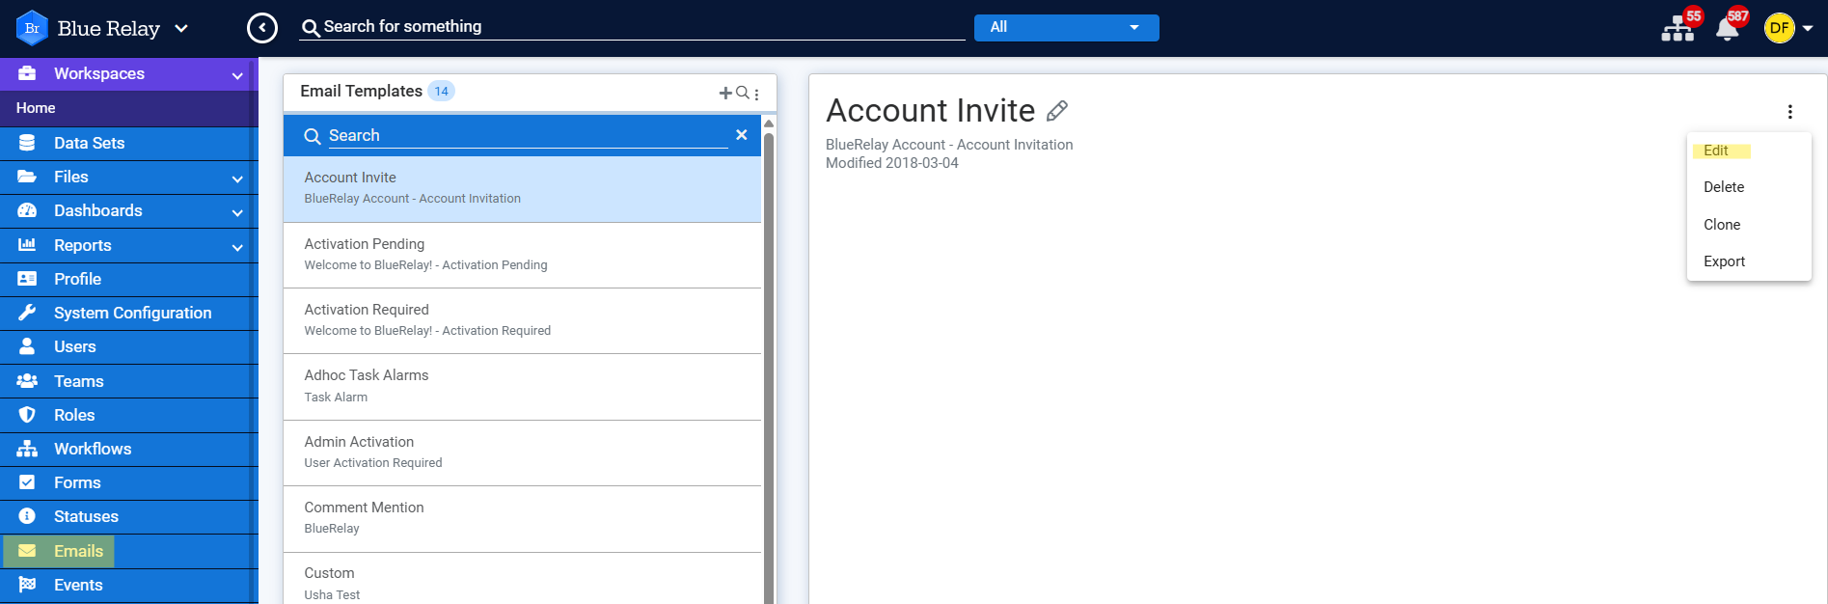
Task: Select the Activation Pending template
Action: [522, 255]
